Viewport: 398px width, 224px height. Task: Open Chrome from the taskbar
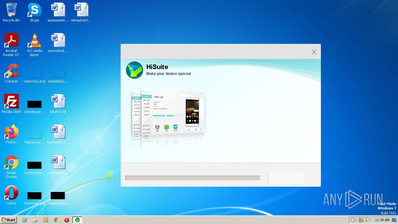(x=56, y=220)
